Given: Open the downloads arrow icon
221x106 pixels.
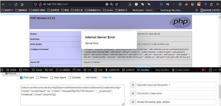Looking at the screenshot, I should tap(130, 4).
